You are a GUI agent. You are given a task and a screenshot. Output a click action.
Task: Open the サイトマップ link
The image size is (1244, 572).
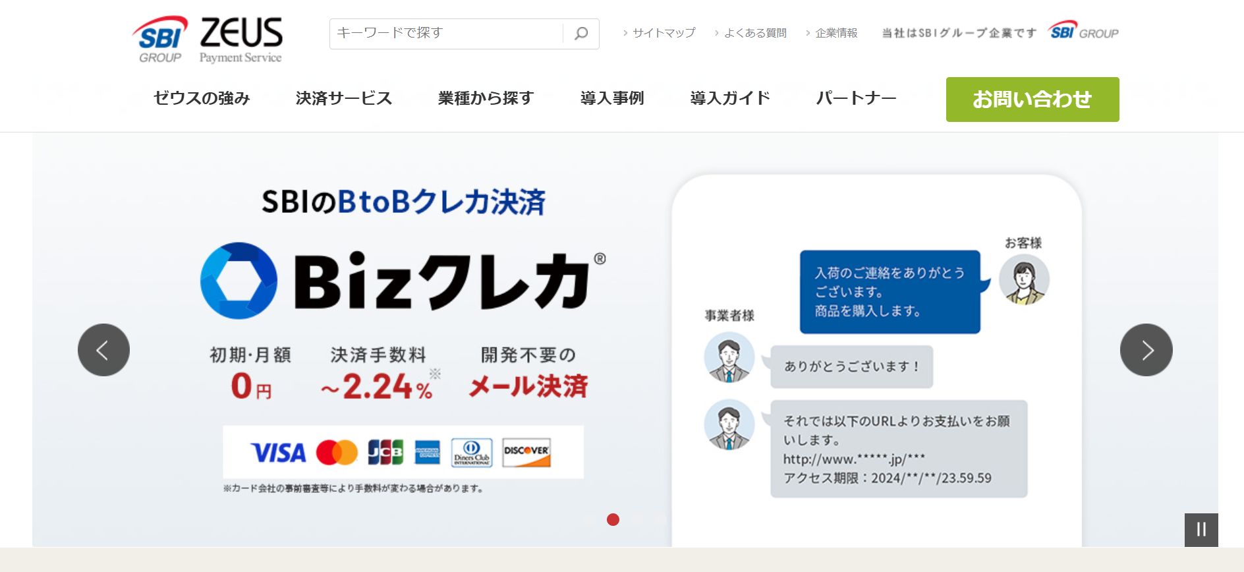click(663, 33)
